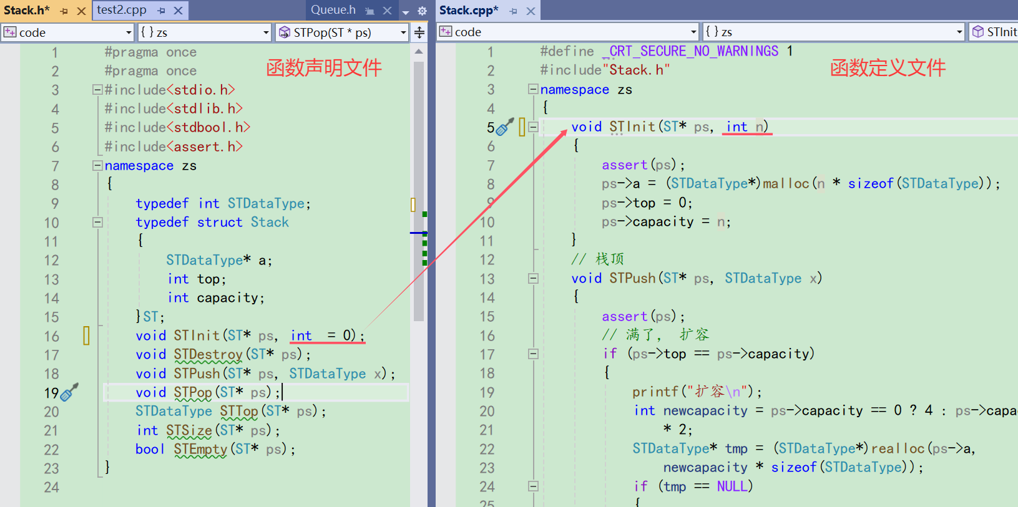Click the cube icon next to STPop(ST * ps)
This screenshot has width=1018, height=507.
285,32
